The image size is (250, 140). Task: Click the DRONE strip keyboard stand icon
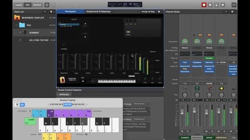[209, 88]
